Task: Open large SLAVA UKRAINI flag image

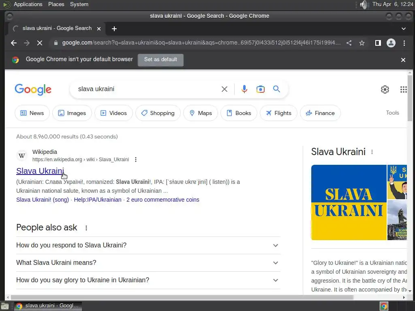Action: pos(349,202)
